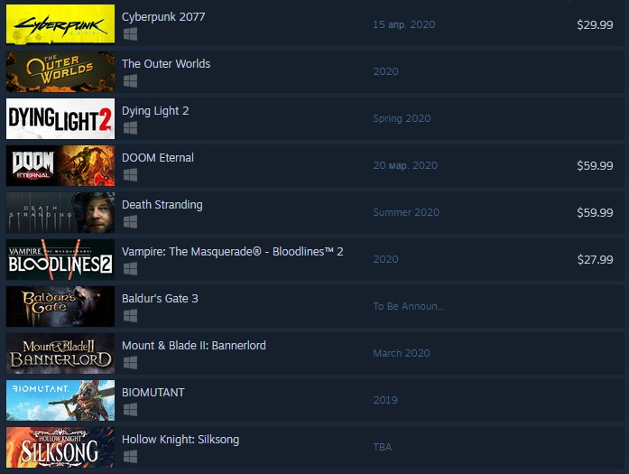Open the DOOM Eternal cover thumbnail

pyautogui.click(x=60, y=165)
